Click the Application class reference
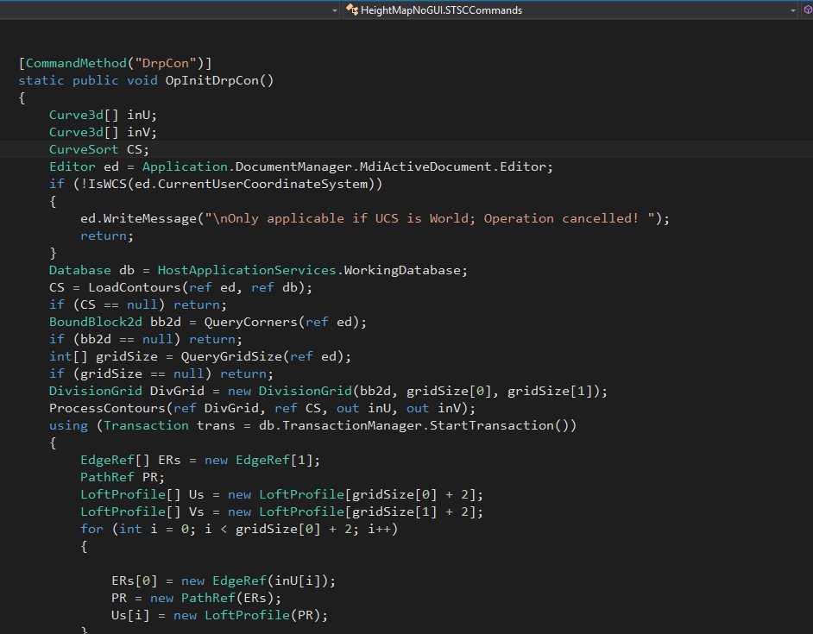813x634 pixels. (185, 166)
